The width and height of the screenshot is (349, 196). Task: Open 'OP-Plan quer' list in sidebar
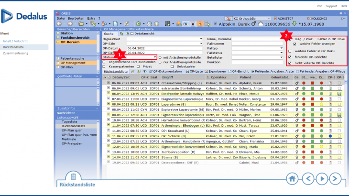coord(72,131)
